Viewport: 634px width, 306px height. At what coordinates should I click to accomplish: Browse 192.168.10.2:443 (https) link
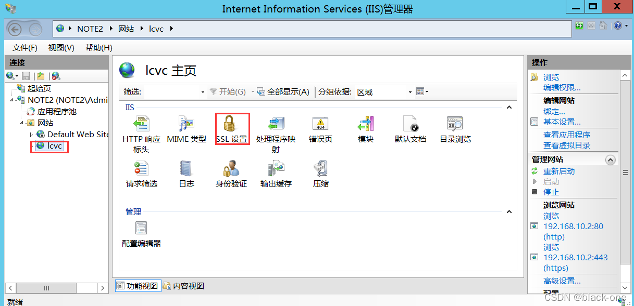pos(575,257)
